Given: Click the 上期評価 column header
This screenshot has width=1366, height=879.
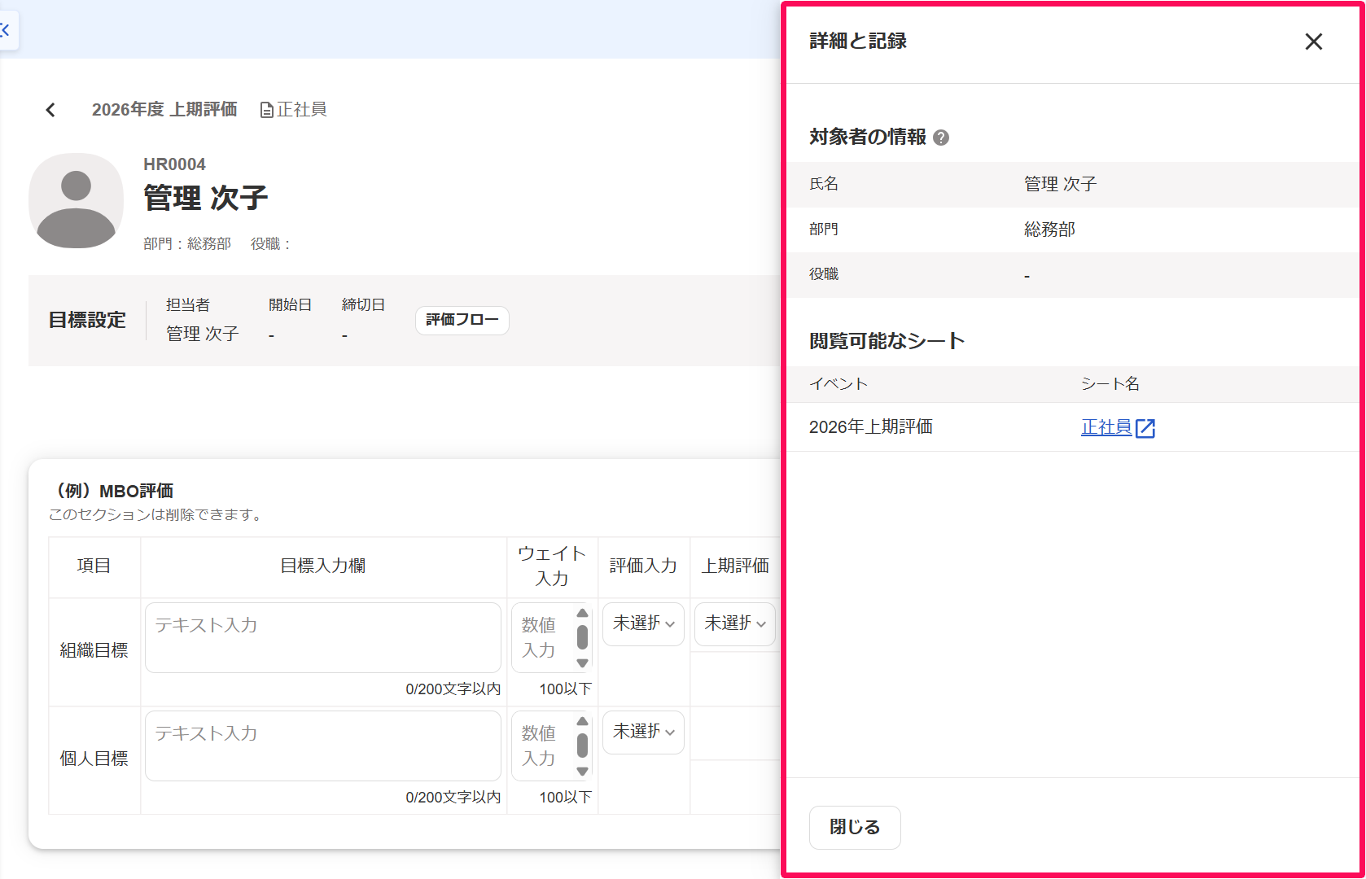Looking at the screenshot, I should 735,566.
